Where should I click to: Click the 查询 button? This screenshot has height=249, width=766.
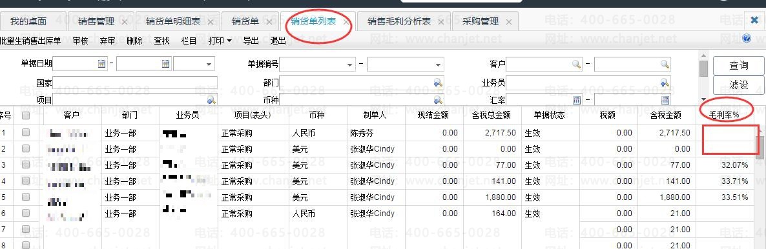(x=739, y=65)
